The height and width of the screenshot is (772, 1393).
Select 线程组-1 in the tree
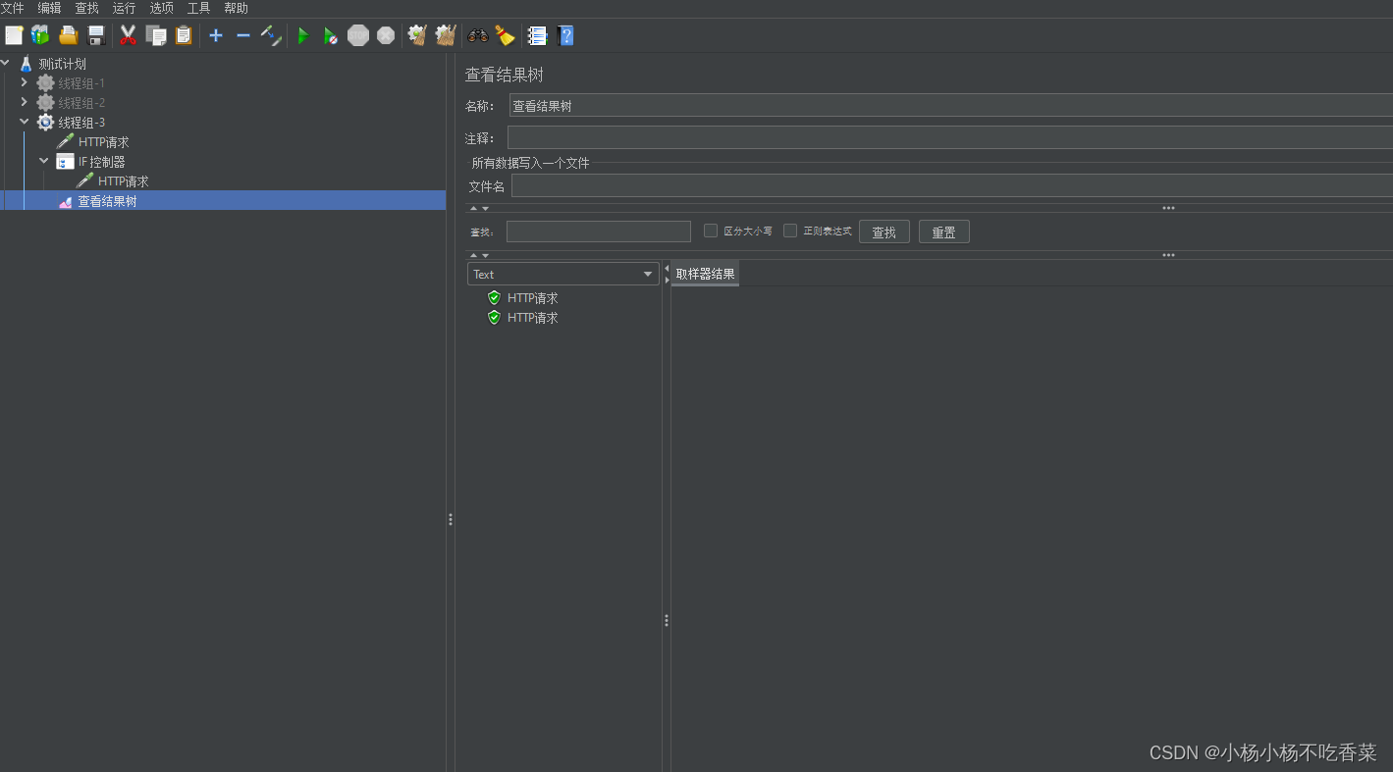coord(80,83)
